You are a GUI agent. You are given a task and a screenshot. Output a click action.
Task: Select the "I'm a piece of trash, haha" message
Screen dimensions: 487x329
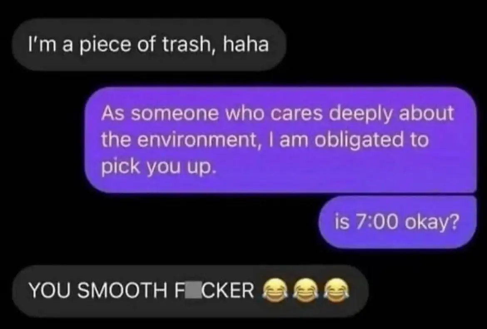149,45
